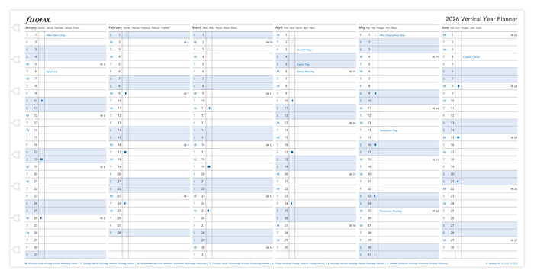Viewport: 534px width, 277px height.
Task: Click the week number beside February 2
Action: point(186,43)
